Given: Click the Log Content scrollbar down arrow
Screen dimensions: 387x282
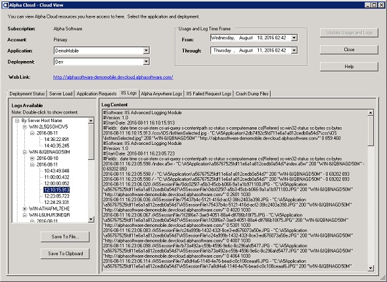Looking at the screenshot, I should pyautogui.click(x=371, y=268).
